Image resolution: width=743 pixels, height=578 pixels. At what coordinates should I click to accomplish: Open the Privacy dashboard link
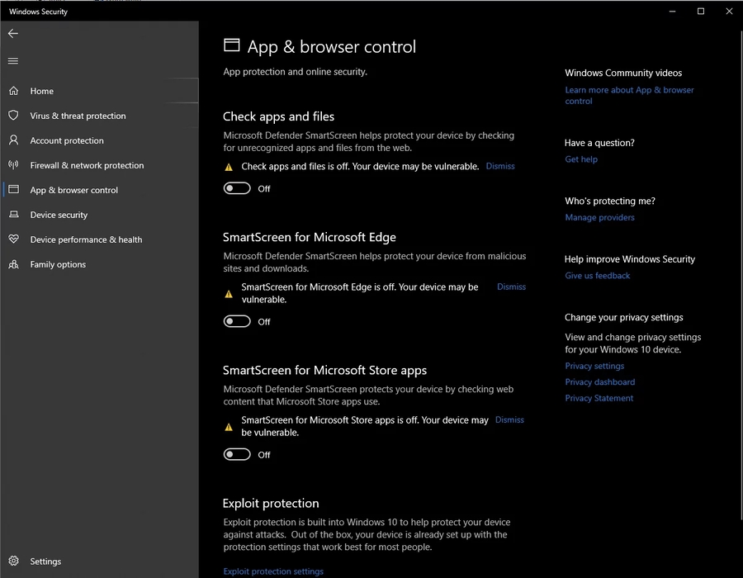click(x=599, y=382)
